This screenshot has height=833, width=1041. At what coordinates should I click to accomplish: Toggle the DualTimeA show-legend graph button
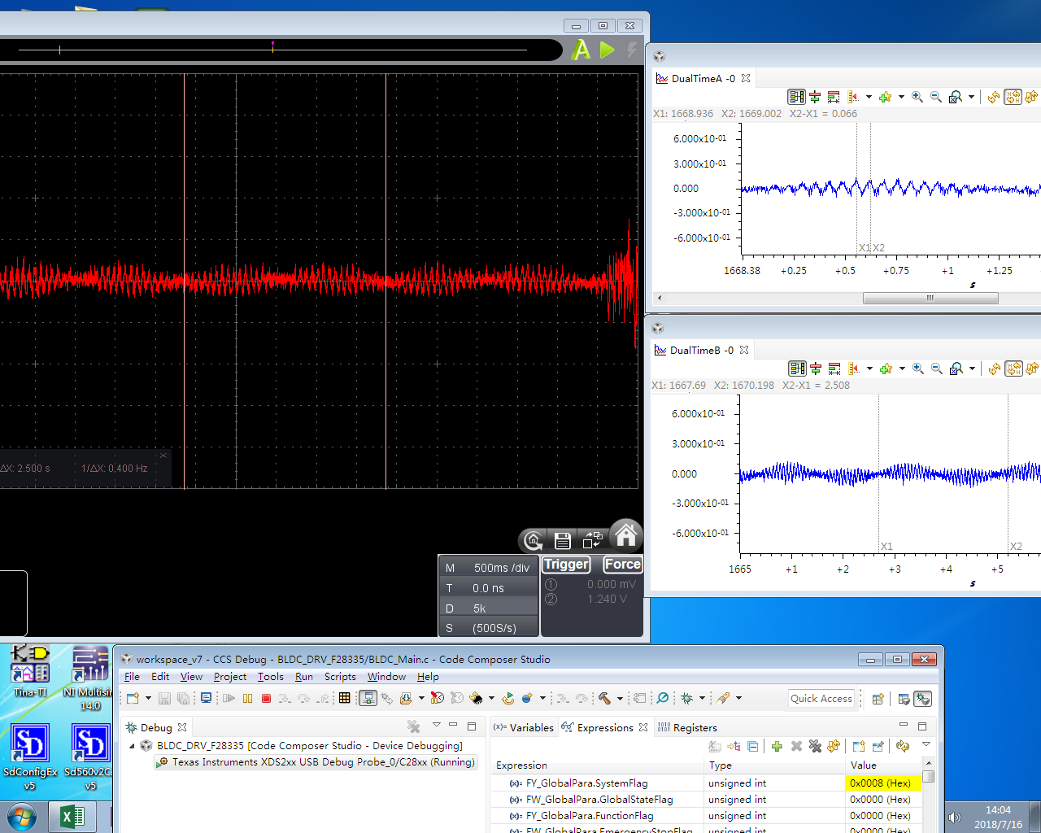[x=796, y=97]
